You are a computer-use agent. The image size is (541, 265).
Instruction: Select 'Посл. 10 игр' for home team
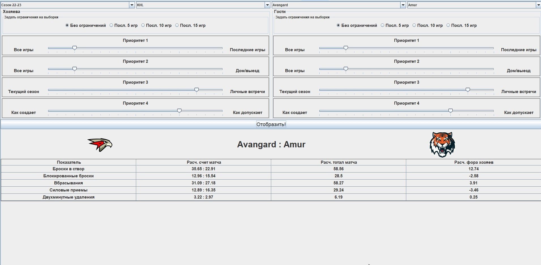click(x=143, y=25)
